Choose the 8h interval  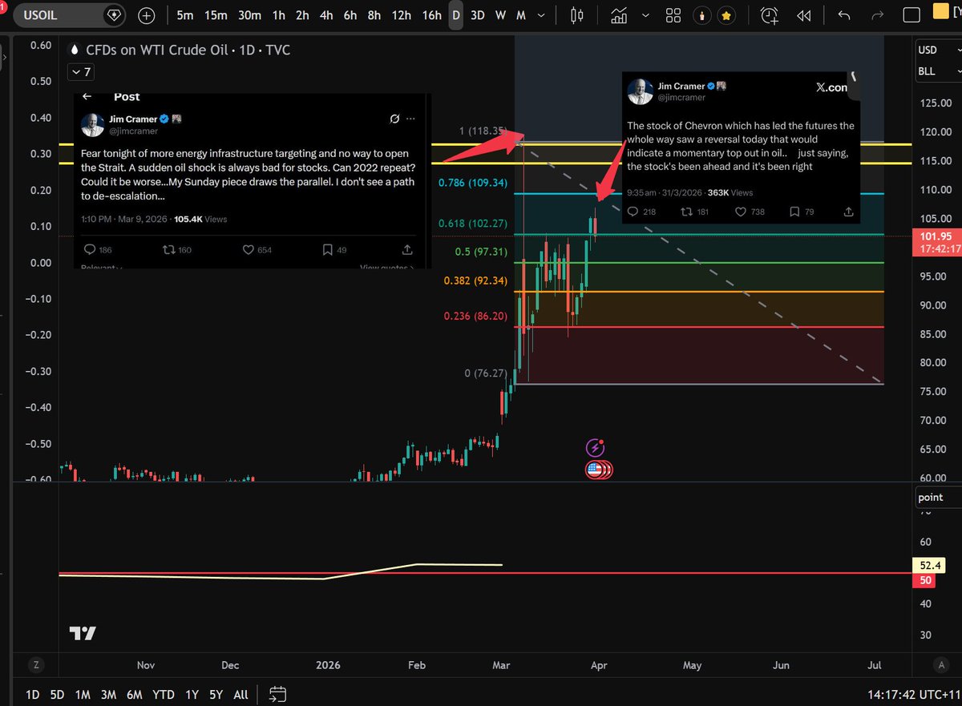click(374, 15)
